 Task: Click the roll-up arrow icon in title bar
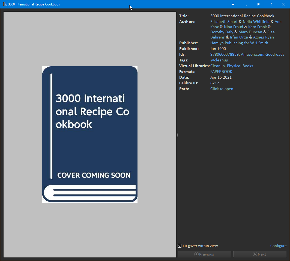click(233, 4)
